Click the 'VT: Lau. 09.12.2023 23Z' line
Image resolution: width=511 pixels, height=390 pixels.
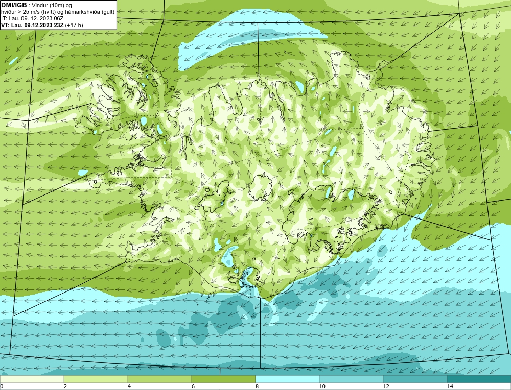click(x=33, y=25)
